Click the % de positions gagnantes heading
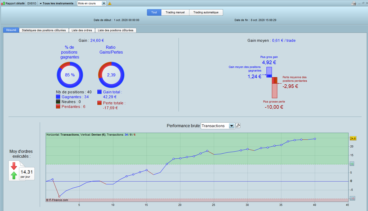 70,52
